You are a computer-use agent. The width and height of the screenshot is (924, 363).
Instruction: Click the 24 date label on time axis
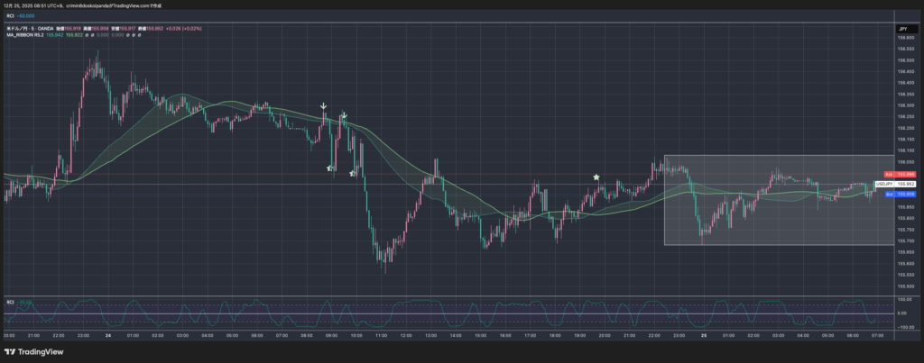point(107,334)
